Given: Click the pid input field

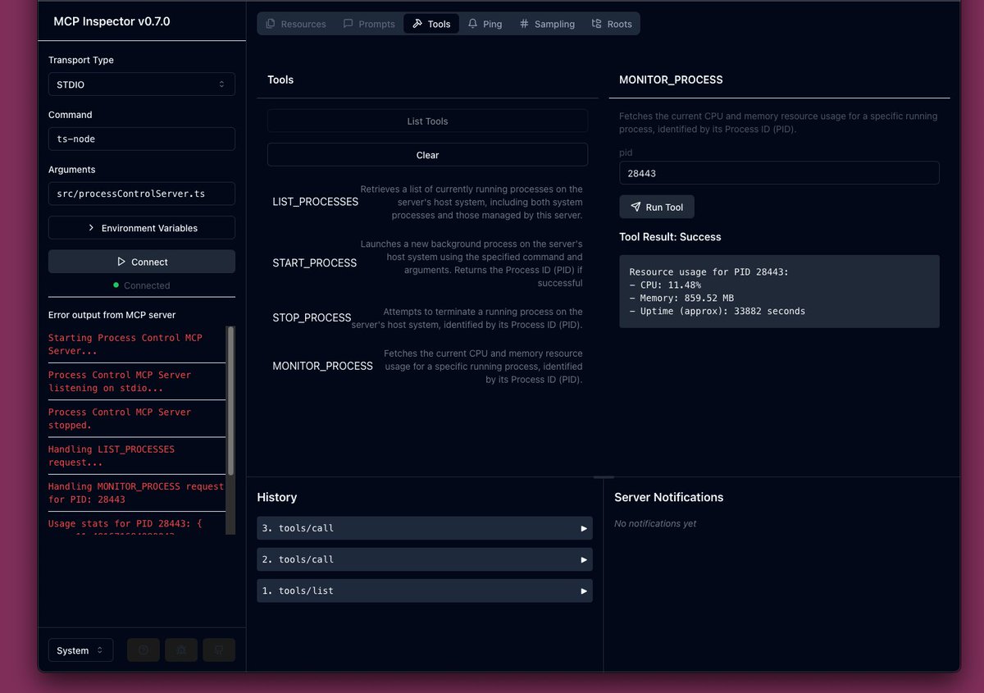Looking at the screenshot, I should [x=779, y=173].
